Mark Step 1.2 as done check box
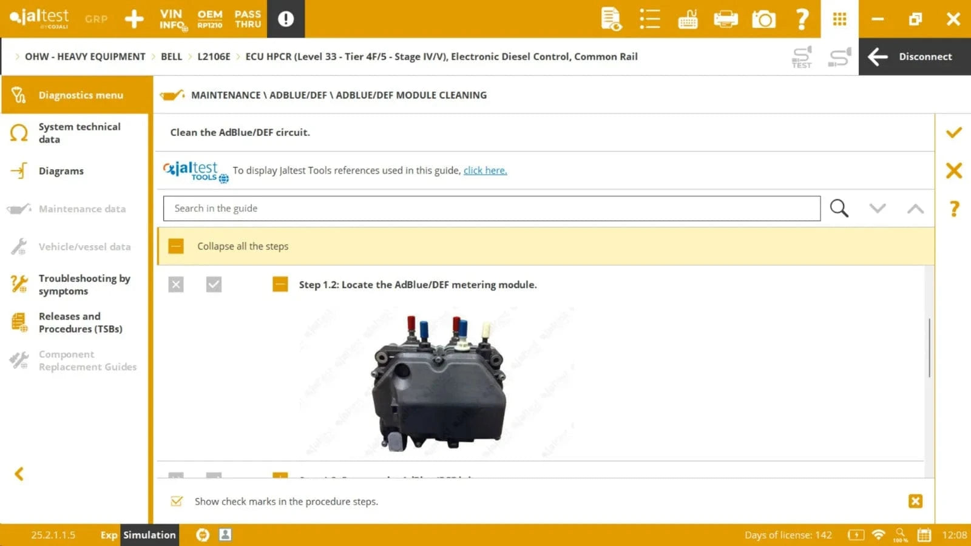 (214, 284)
